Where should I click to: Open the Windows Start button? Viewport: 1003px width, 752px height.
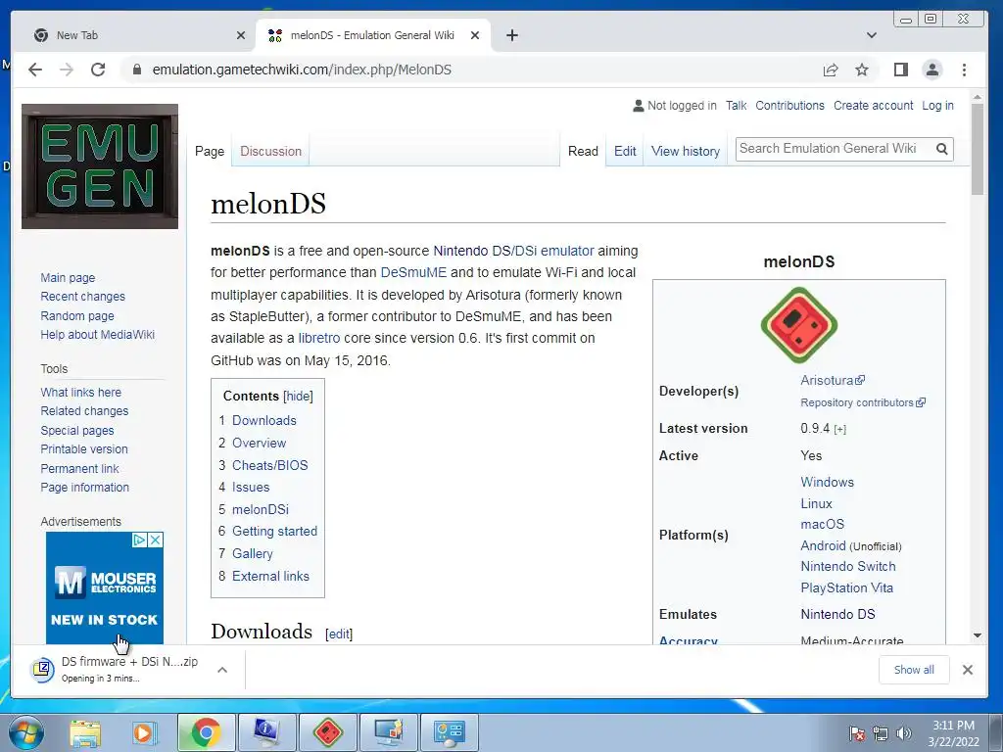[26, 732]
